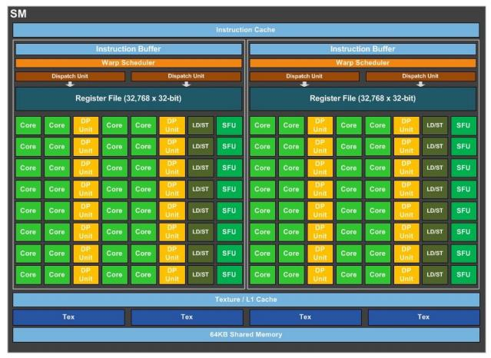Select the right Instruction Buffer block
The image size is (491, 358).
(x=363, y=49)
